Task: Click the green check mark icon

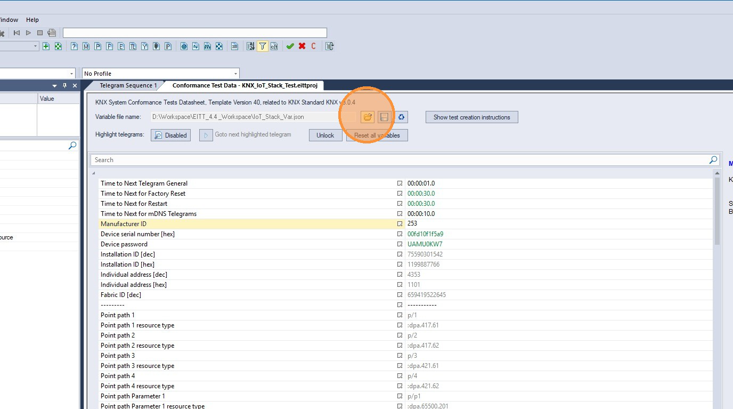Action: 290,46
